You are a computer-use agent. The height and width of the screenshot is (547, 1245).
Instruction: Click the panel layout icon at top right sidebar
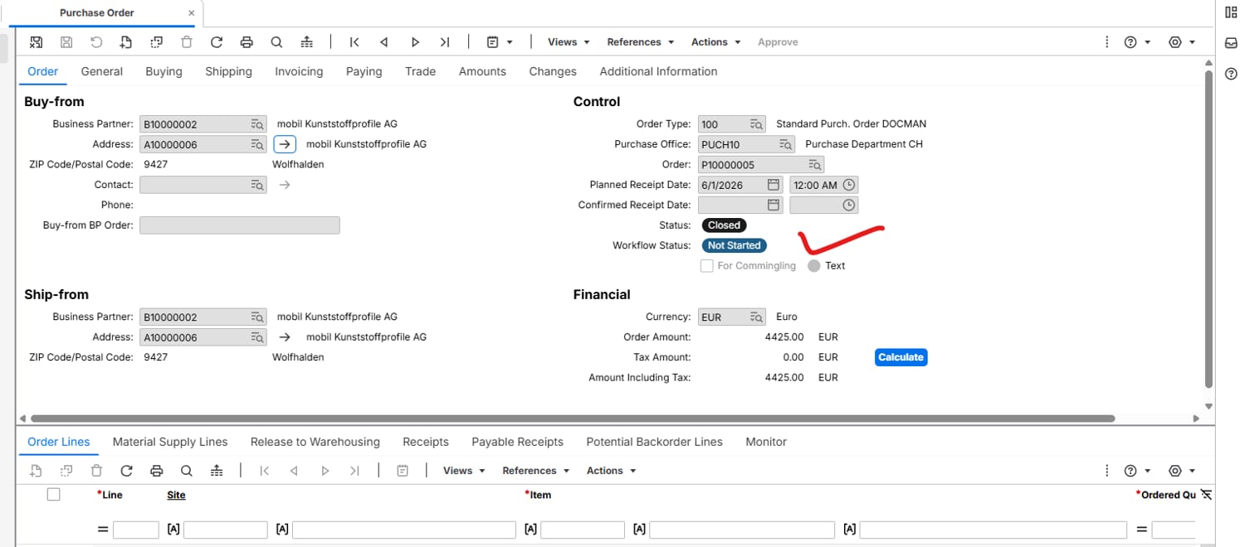(1231, 12)
